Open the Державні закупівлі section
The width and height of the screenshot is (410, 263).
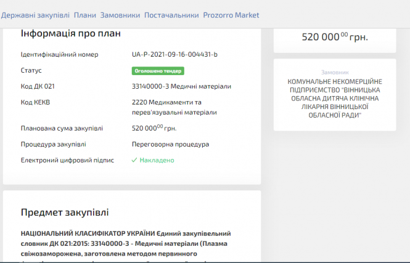(35, 15)
